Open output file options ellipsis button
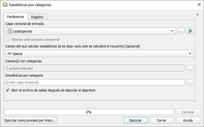The width and height of the screenshot is (204, 127). click(190, 82)
